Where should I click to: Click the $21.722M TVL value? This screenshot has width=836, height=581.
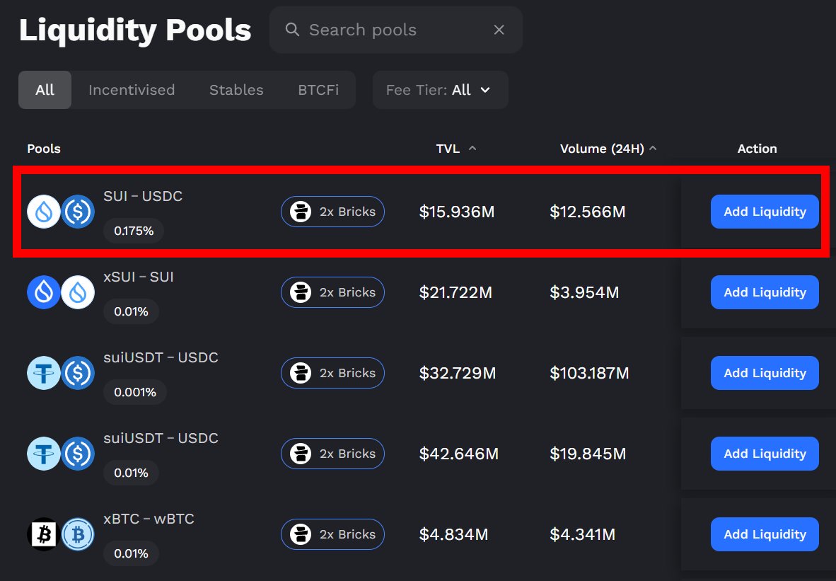pos(456,292)
